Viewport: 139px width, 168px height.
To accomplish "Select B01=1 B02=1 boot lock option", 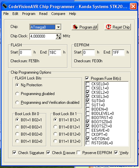I will click(17, 120).
